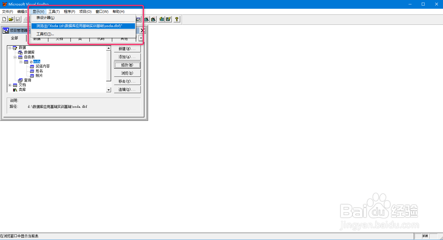443x240 pixels.
Task: Click the Save diskette toolbar icon
Action: [x=18, y=19]
